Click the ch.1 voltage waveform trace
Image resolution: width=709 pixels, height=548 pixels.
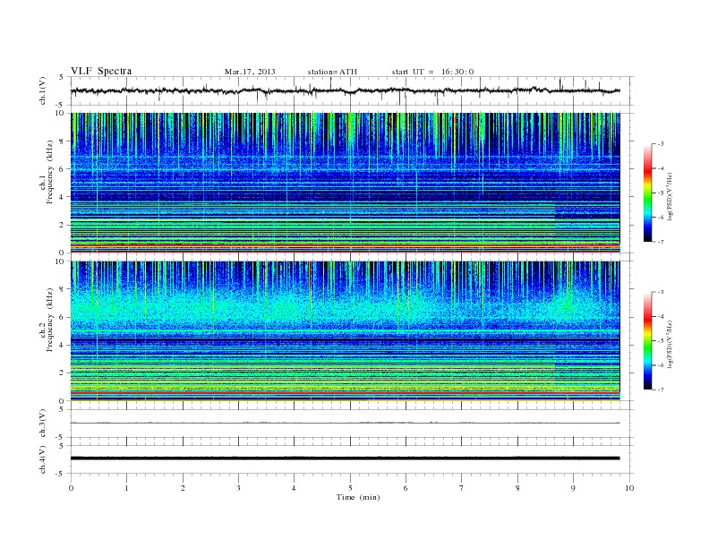point(346,90)
